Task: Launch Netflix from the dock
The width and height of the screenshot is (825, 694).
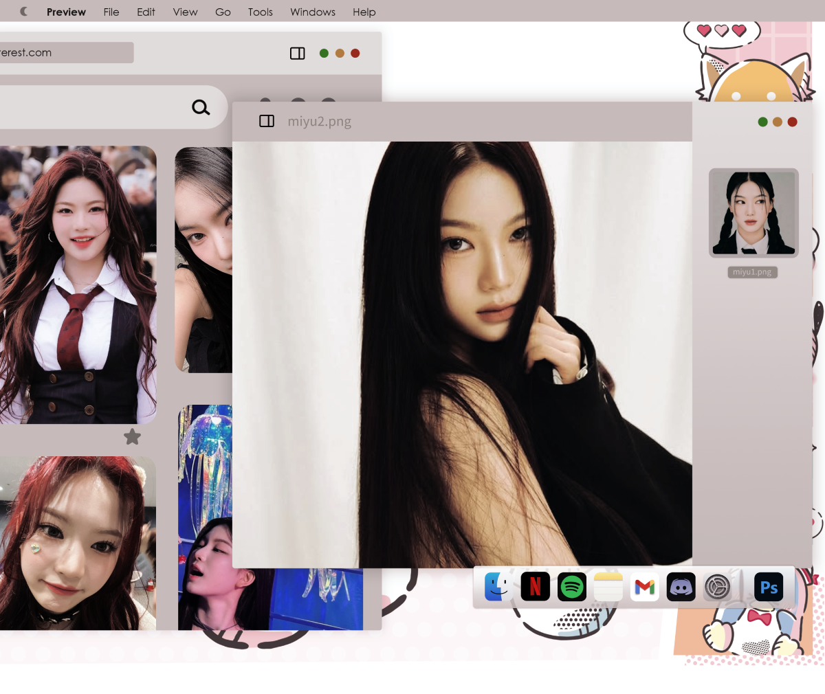Action: pyautogui.click(x=535, y=587)
